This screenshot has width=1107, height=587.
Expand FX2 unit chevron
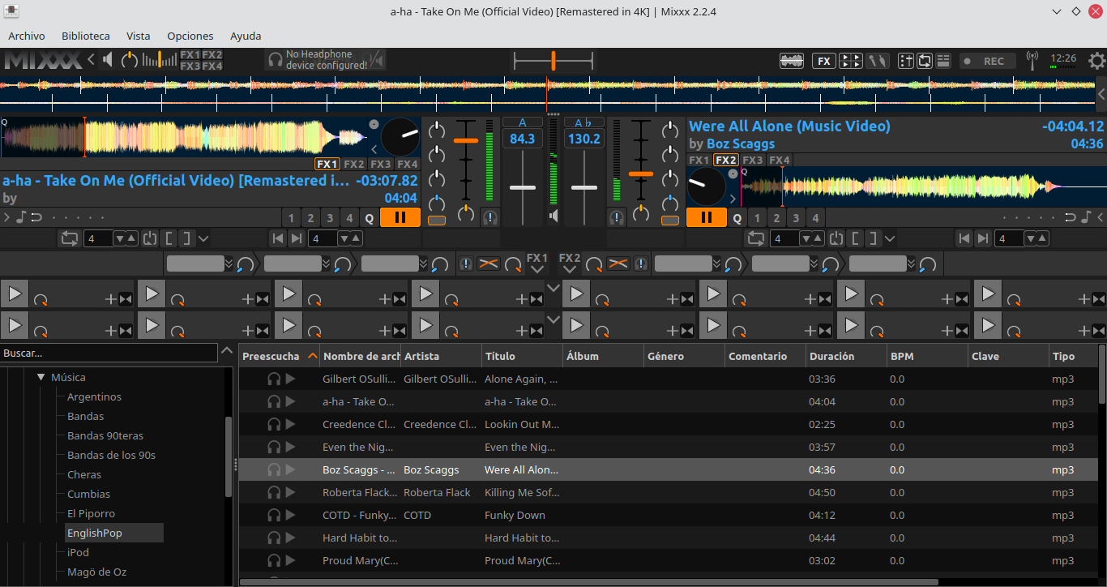pyautogui.click(x=569, y=270)
